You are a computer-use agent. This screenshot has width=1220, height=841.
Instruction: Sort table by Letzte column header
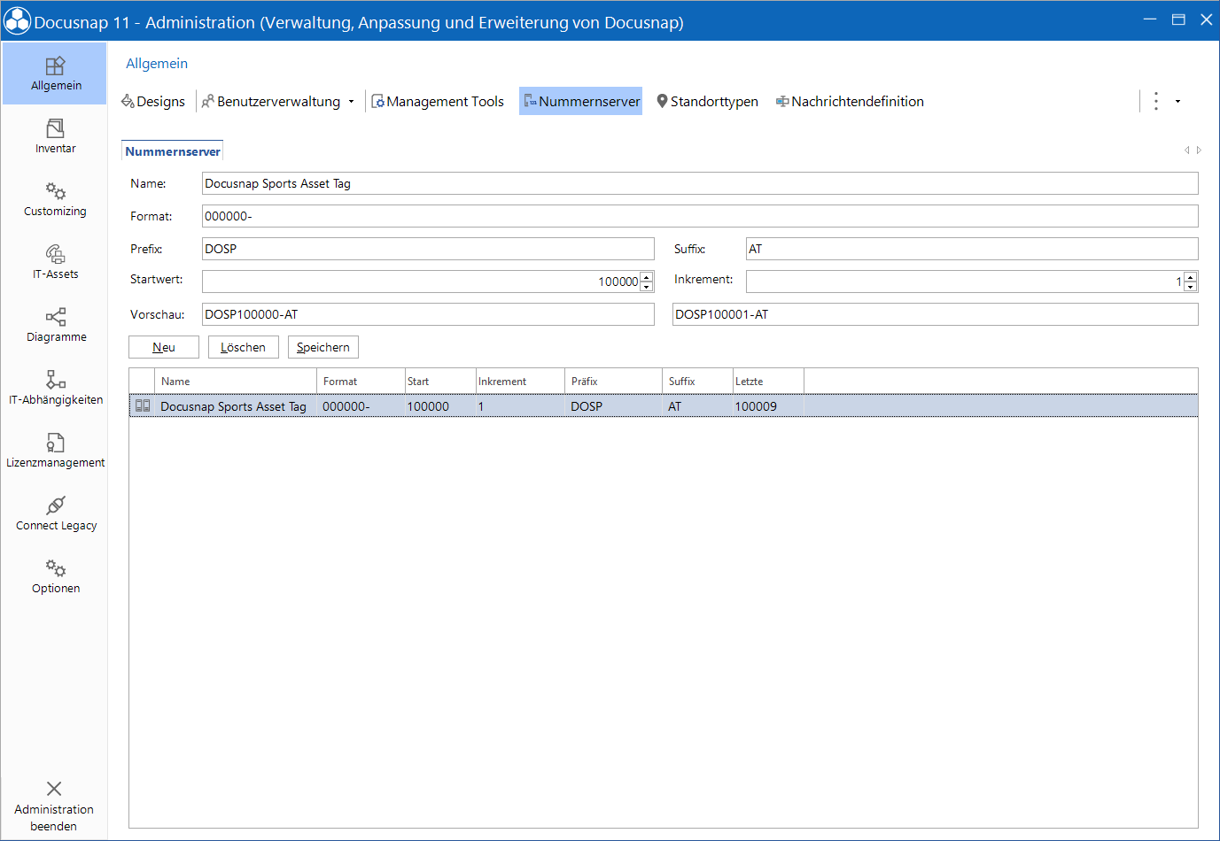click(x=768, y=382)
